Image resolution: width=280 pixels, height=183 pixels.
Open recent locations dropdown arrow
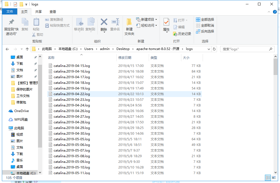tap(22, 49)
